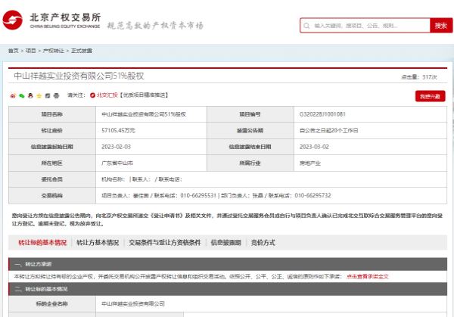This screenshot has height=317, width=454.
Task: Click the magnifier icon in search box
Action: (x=305, y=25)
